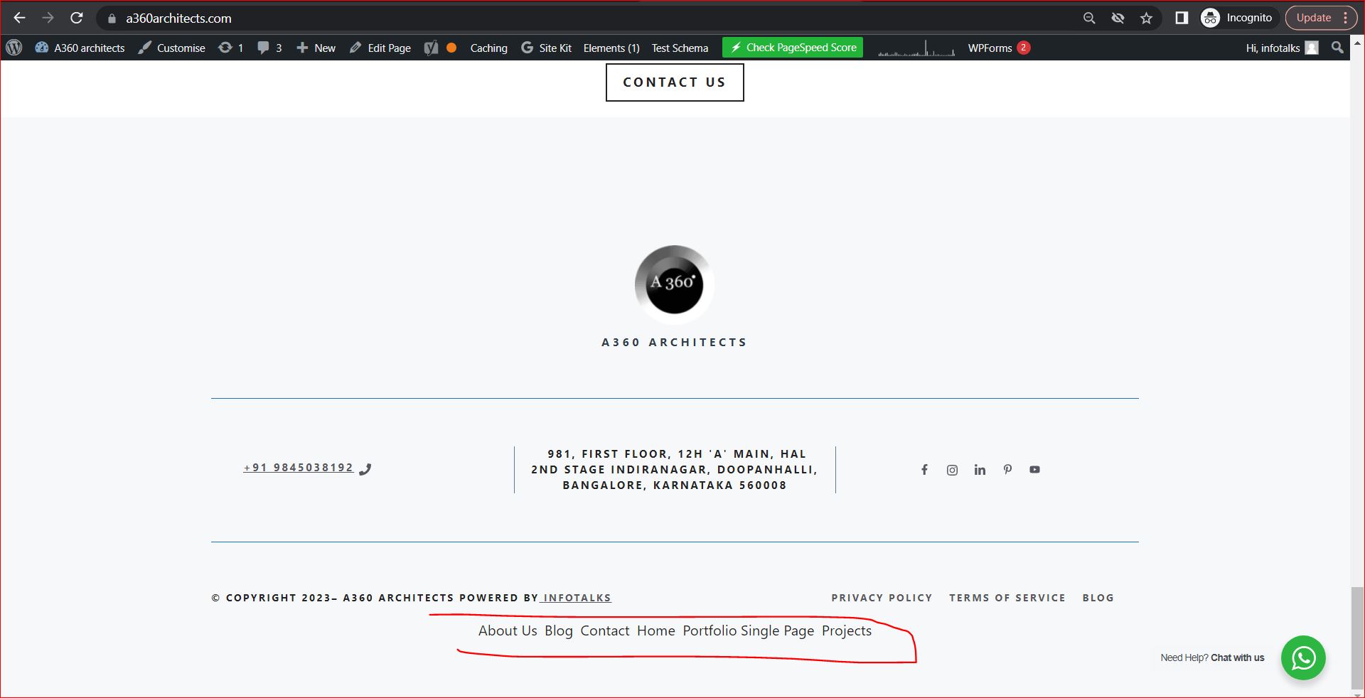The height and width of the screenshot is (698, 1365).
Task: Open the admin bar search icon
Action: tap(1337, 48)
